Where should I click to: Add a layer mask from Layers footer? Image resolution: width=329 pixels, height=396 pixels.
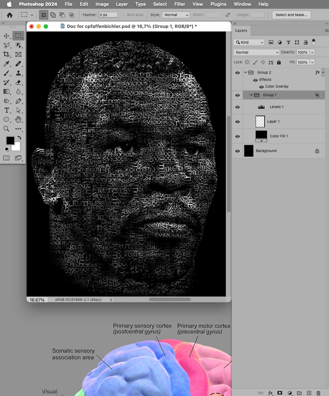pyautogui.click(x=280, y=393)
